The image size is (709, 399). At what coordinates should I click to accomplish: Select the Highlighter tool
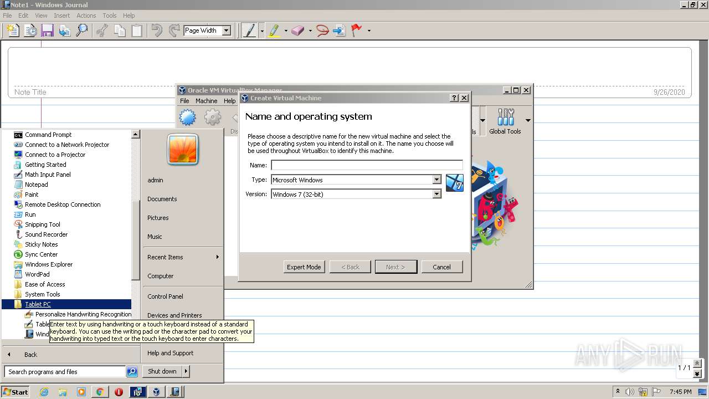[x=274, y=30]
